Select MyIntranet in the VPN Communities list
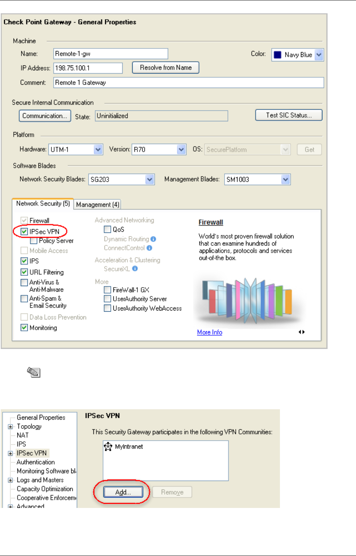This screenshot has width=356, height=556. click(129, 447)
